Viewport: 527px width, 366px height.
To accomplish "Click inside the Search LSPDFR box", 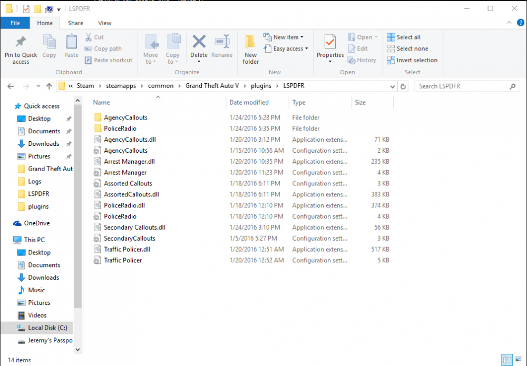I will click(x=464, y=86).
